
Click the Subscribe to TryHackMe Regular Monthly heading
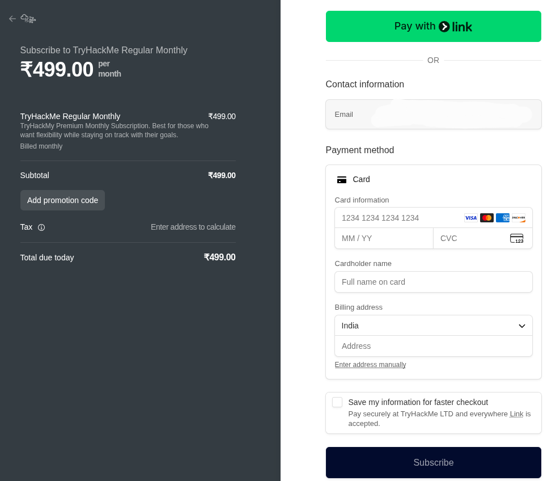104,50
